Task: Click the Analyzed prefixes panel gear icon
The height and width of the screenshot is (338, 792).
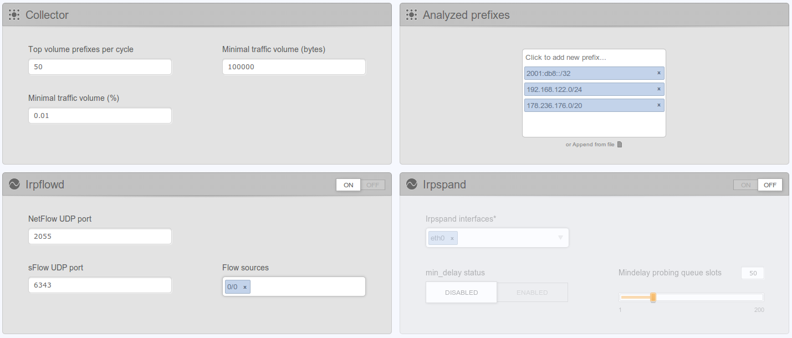Action: [x=411, y=15]
